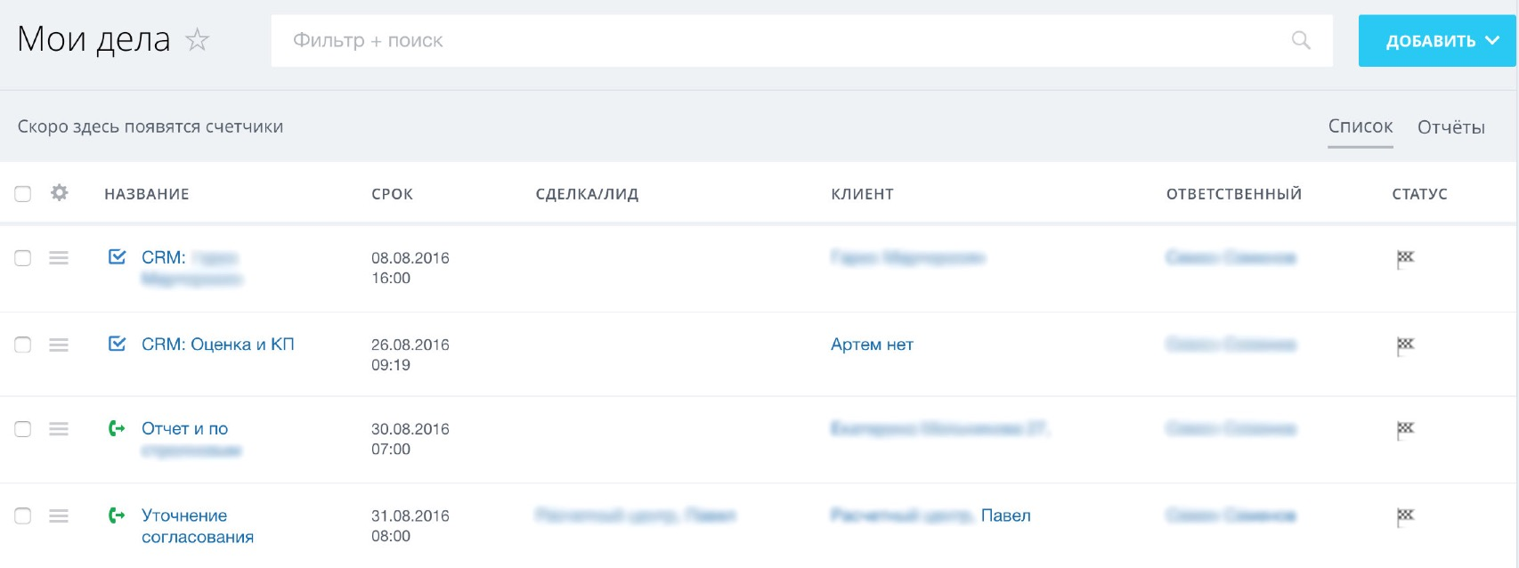The image size is (1519, 568).
Task: Click status flag in 08.08.2016 row
Action: (x=1405, y=259)
